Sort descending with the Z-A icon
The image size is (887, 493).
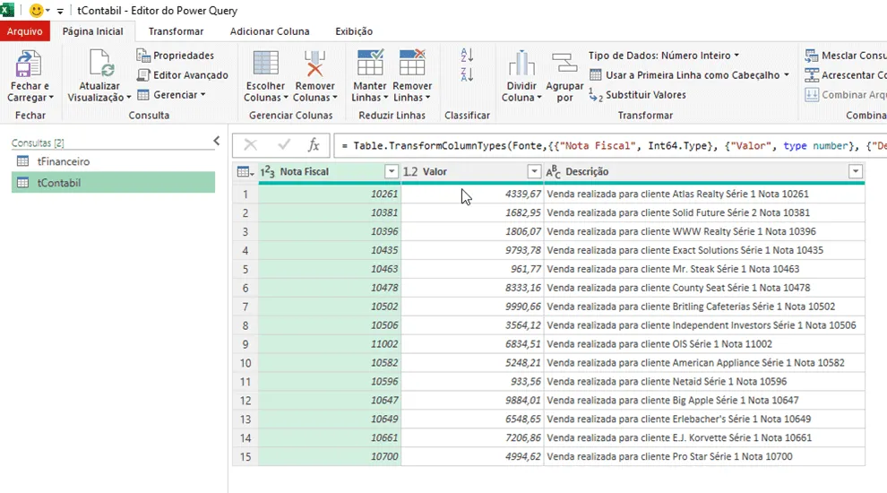[467, 74]
